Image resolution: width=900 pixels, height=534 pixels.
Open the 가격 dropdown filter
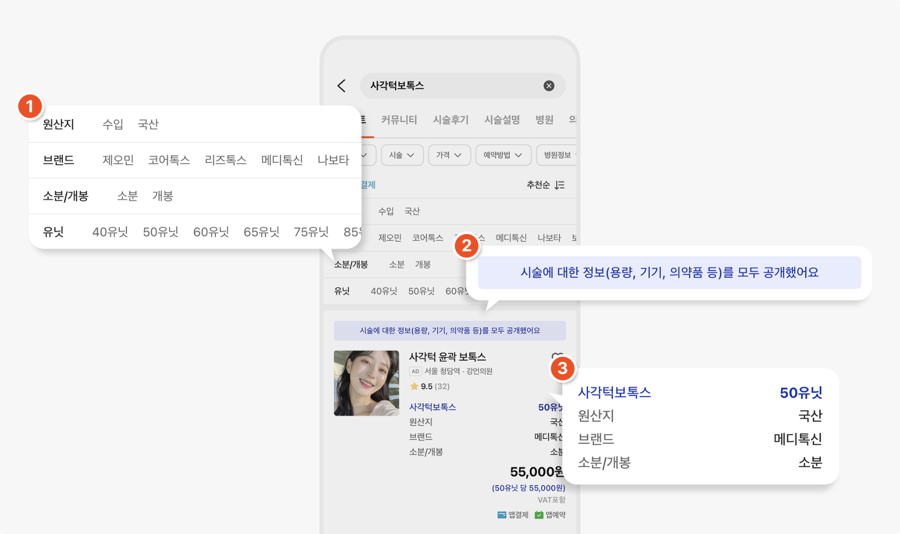tap(449, 155)
